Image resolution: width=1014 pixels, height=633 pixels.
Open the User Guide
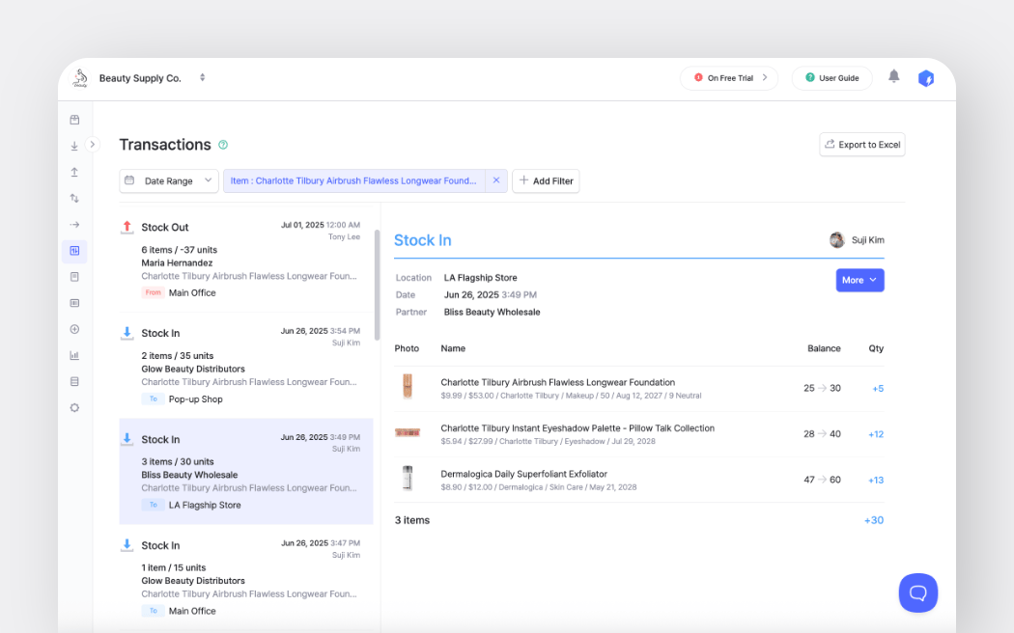831,78
